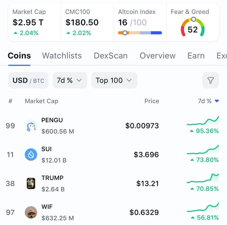Expand the Top 100 dropdown
This screenshot has width=227, height=225.
click(114, 80)
